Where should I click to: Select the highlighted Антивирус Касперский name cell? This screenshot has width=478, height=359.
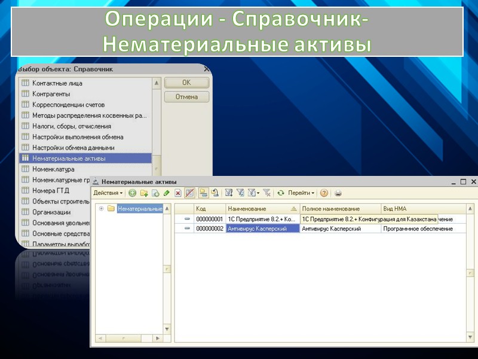click(263, 229)
